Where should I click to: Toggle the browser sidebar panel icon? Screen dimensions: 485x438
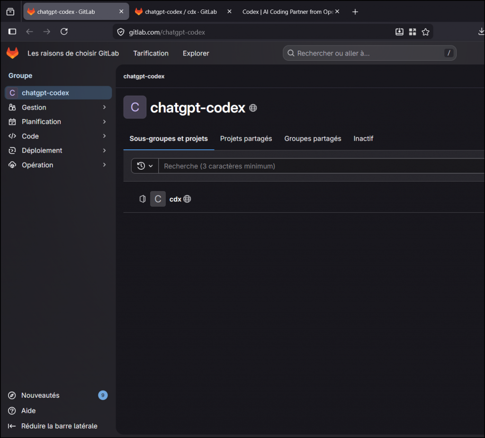[12, 32]
